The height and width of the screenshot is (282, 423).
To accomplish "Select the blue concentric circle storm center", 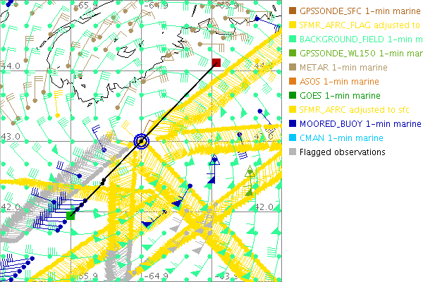I will coord(142,142).
